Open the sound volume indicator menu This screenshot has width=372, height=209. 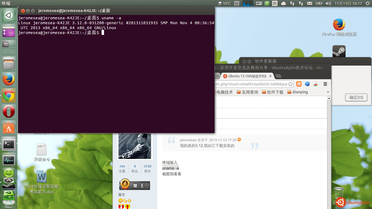pyautogui.click(x=328, y=3)
